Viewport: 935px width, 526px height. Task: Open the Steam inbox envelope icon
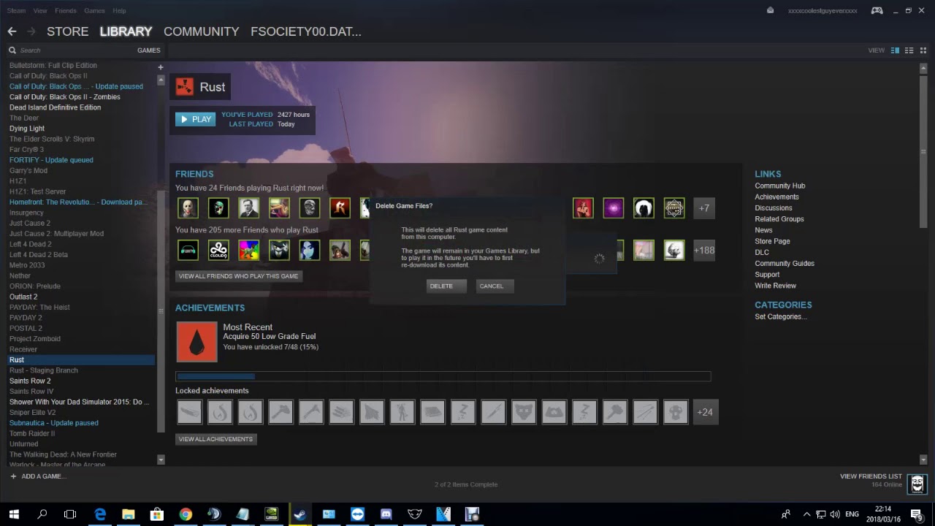coord(770,10)
